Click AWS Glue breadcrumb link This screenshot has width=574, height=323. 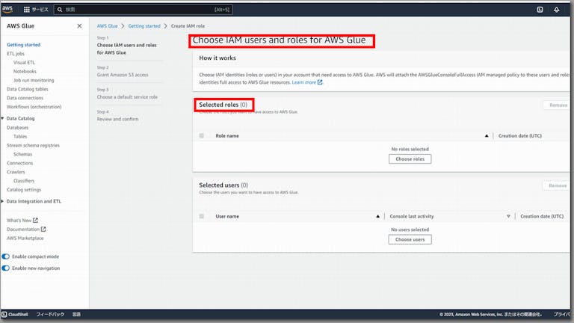point(108,26)
